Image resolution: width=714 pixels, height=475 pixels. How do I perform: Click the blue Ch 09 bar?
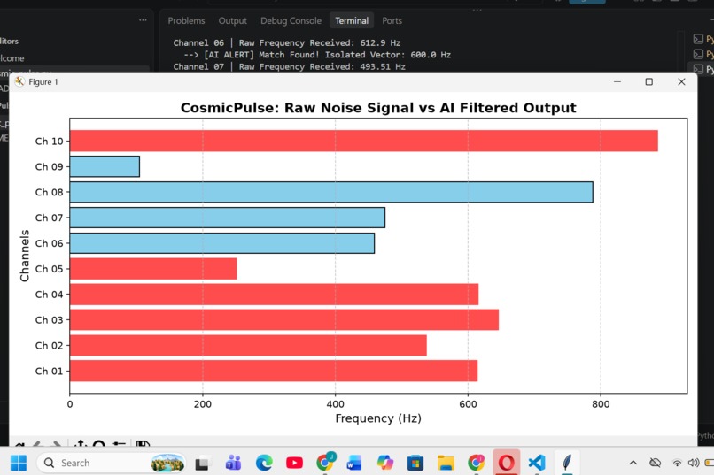(105, 166)
